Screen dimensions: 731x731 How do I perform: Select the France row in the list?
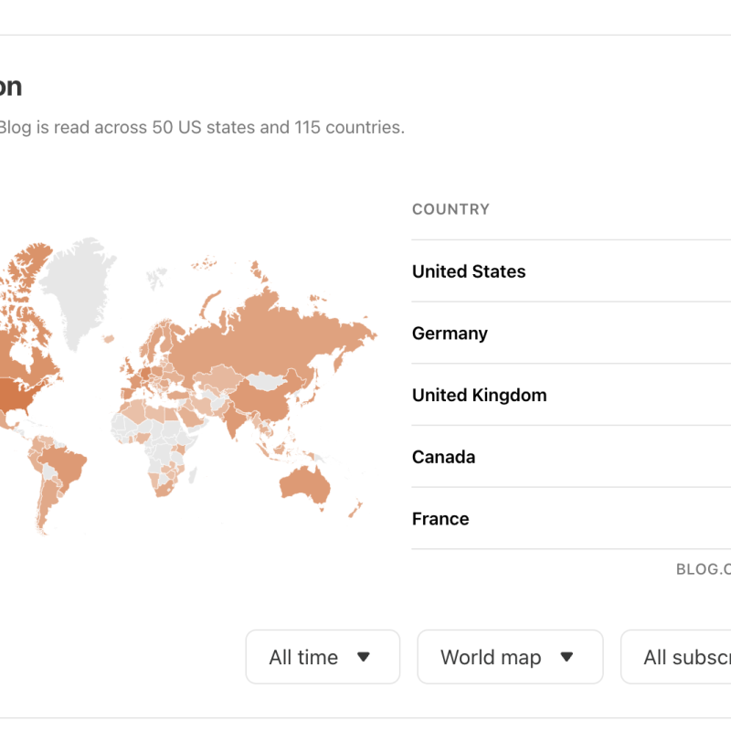pos(440,519)
